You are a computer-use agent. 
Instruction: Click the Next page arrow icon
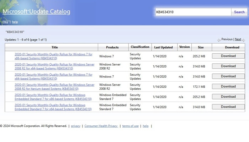pos(243,40)
